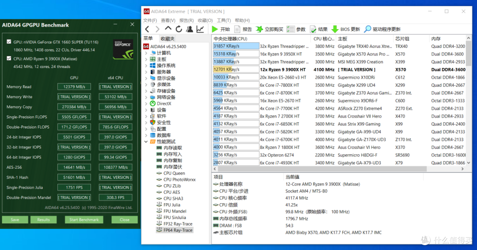Open the 文件(F) menu

point(150,20)
